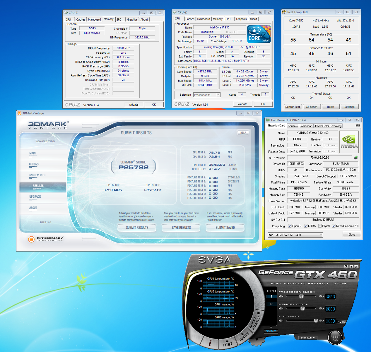371x352 pixels.
Task: Open SPD tab in CPU-Z Memory window
Action: pos(119,19)
